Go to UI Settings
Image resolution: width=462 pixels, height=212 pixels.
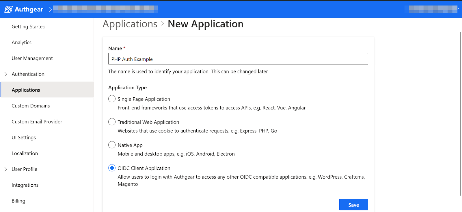coord(24,137)
